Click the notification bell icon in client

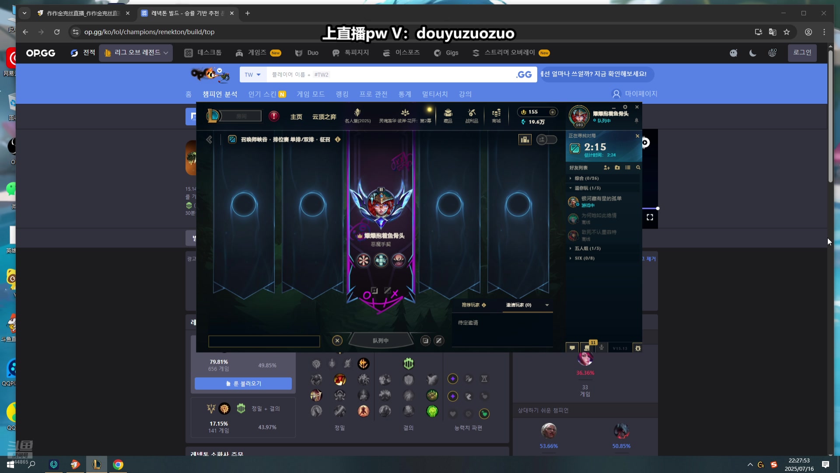[637, 120]
